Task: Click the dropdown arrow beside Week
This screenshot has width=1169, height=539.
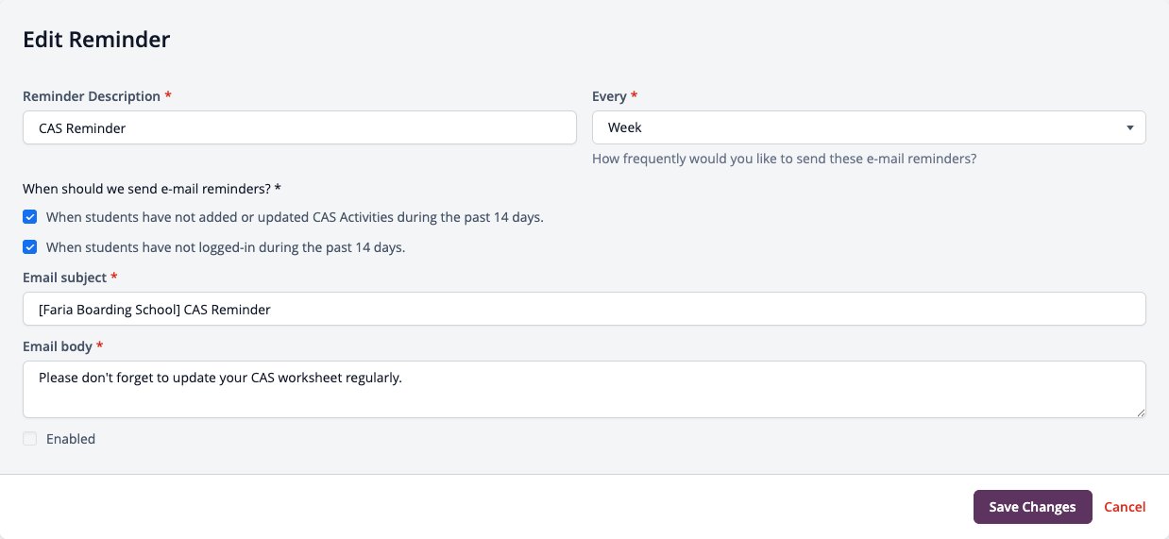Action: point(1130,127)
